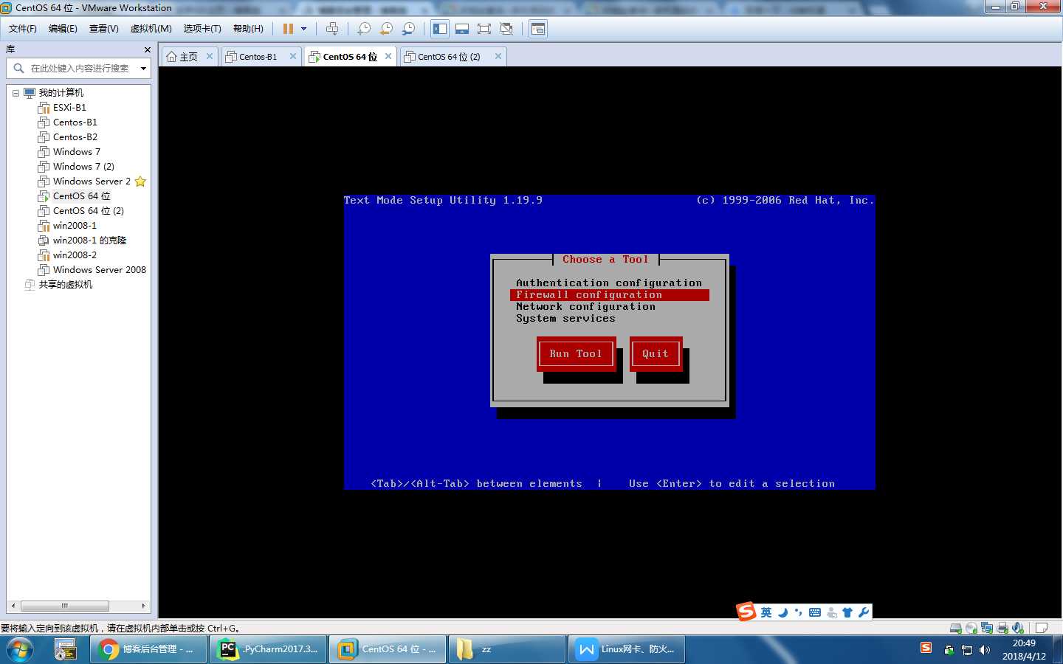Image resolution: width=1063 pixels, height=664 pixels.
Task: Select Authentication configuration in tool list
Action: pyautogui.click(x=609, y=283)
